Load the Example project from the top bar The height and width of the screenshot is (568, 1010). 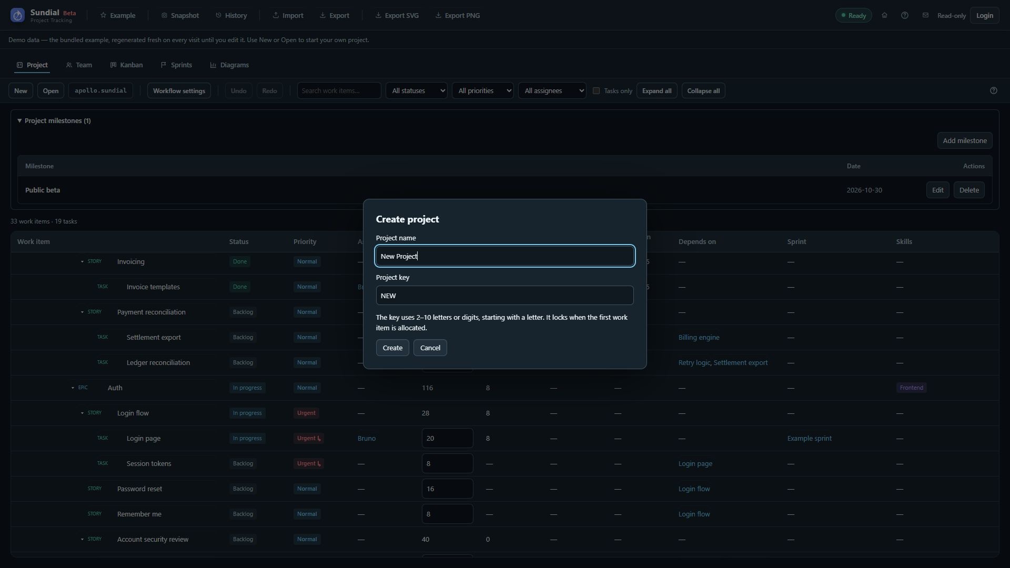click(118, 15)
